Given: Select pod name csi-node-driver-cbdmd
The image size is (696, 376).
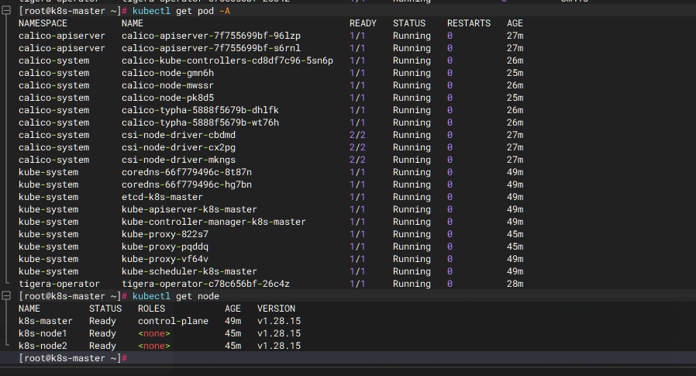Looking at the screenshot, I should point(178,135).
